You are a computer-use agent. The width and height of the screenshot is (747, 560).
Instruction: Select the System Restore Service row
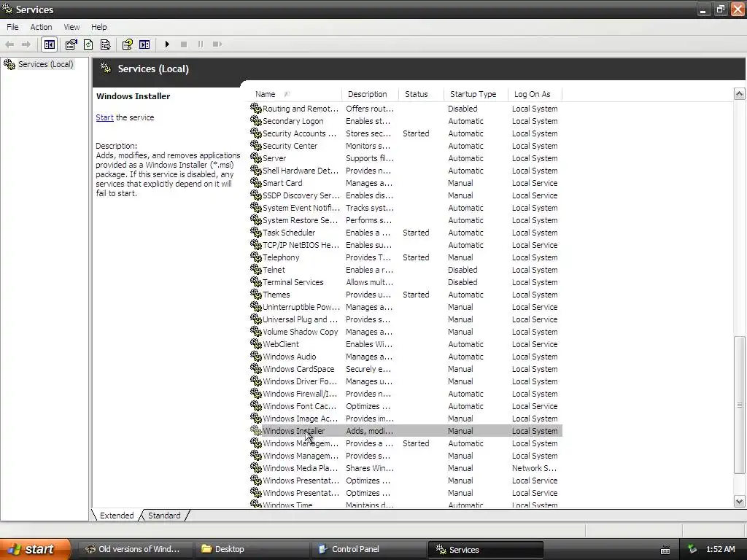406,220
